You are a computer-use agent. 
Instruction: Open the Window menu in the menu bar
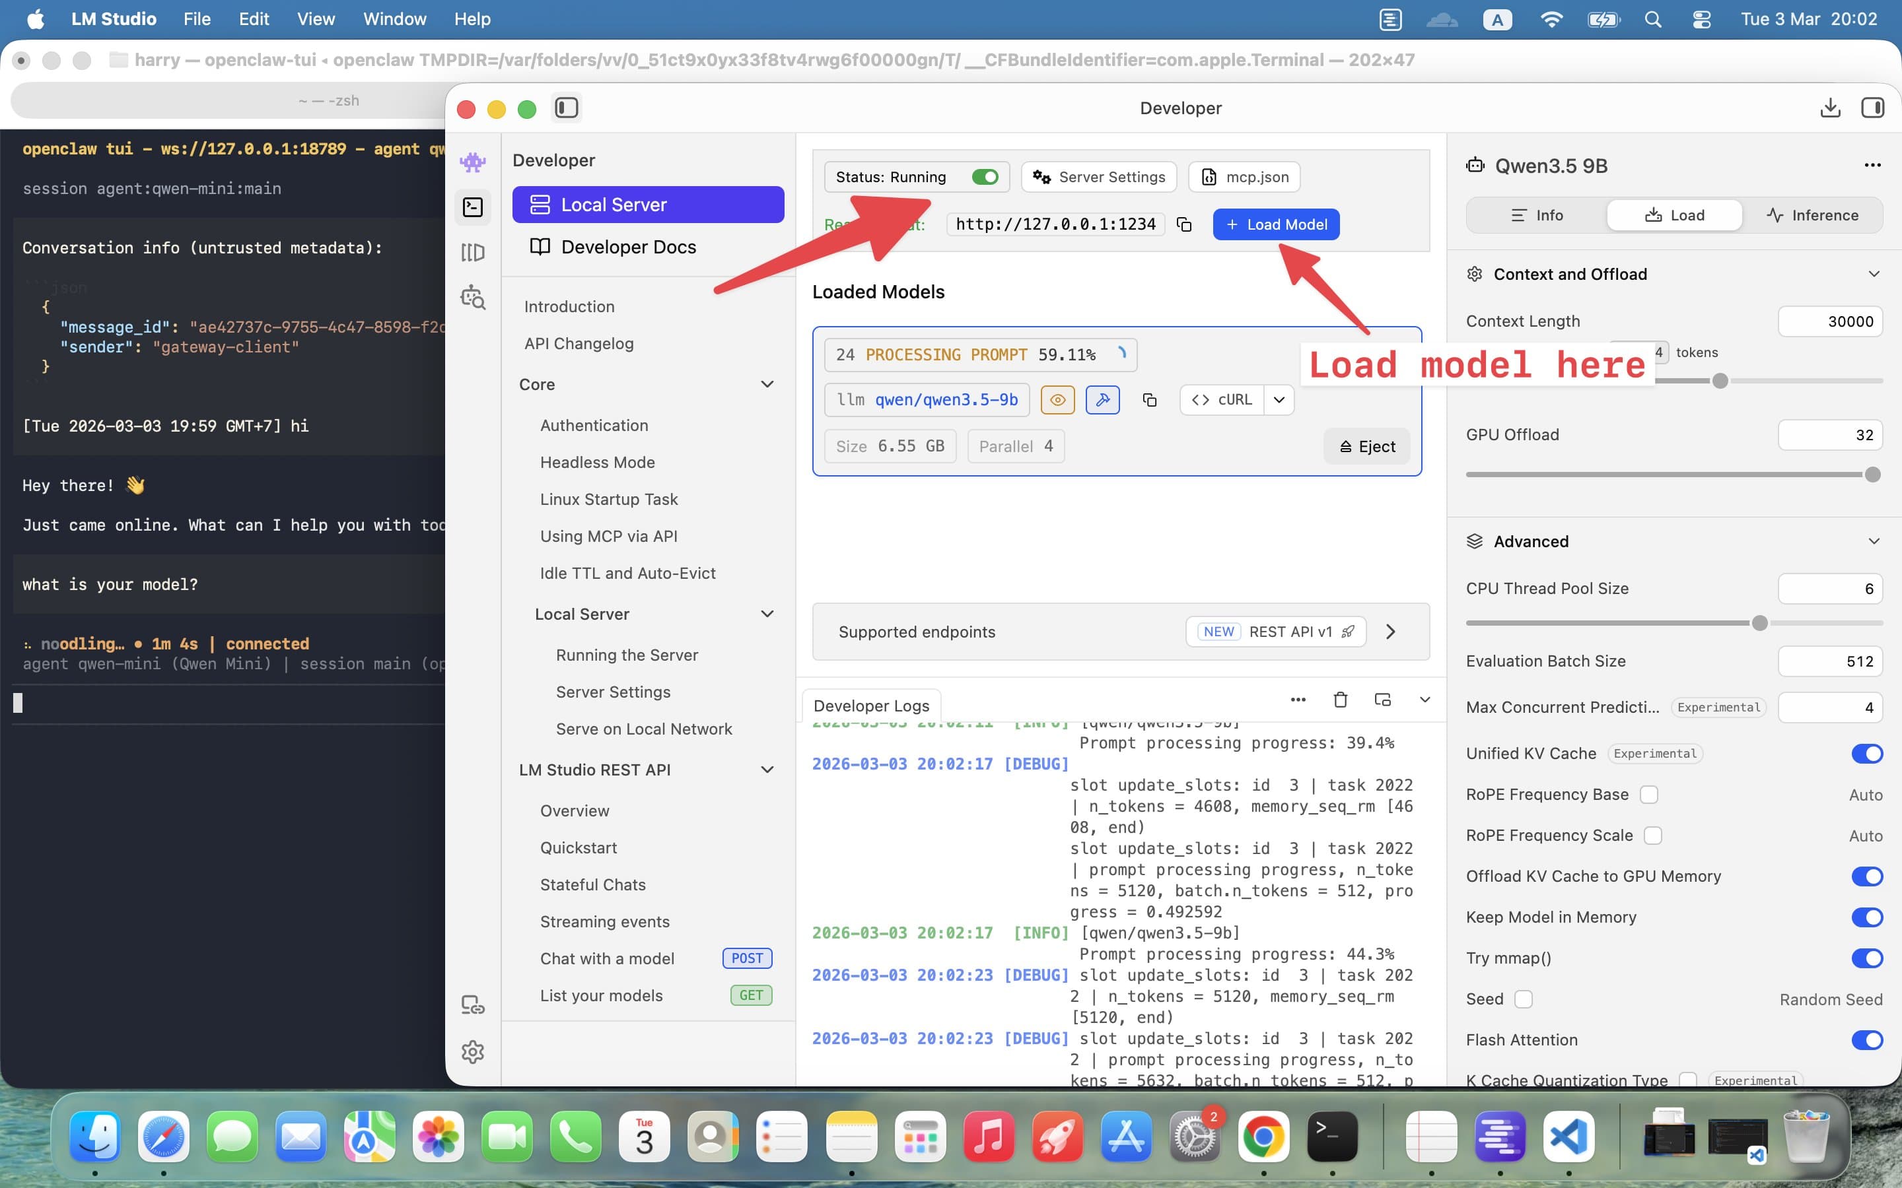click(394, 19)
